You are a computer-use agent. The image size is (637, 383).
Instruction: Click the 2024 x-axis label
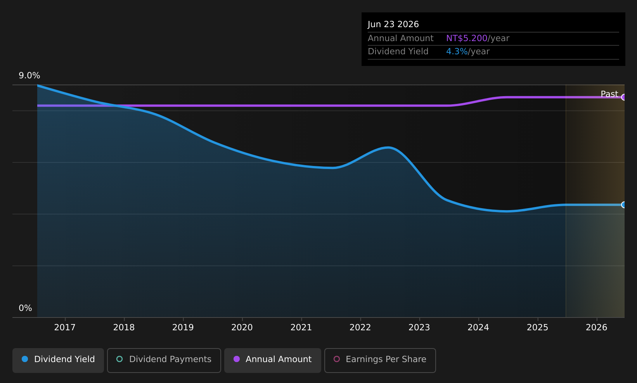[478, 328]
